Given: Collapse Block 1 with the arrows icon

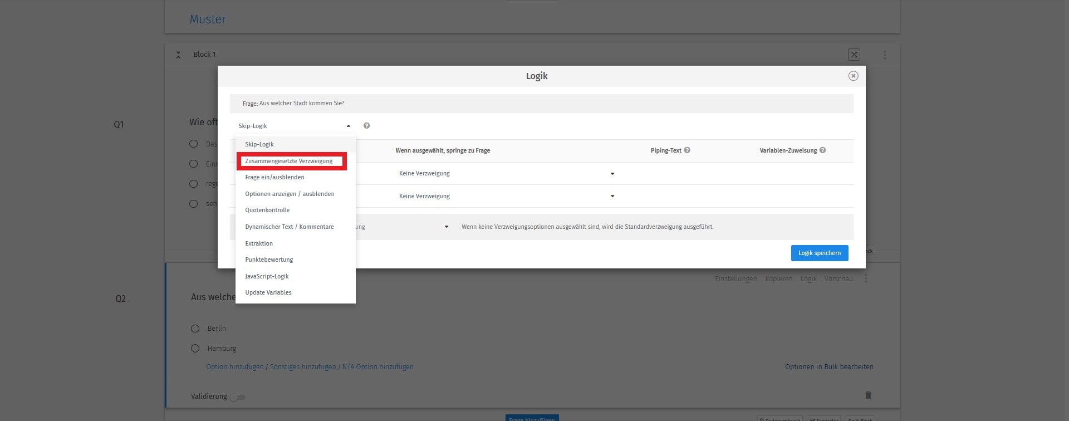Looking at the screenshot, I should pyautogui.click(x=178, y=55).
